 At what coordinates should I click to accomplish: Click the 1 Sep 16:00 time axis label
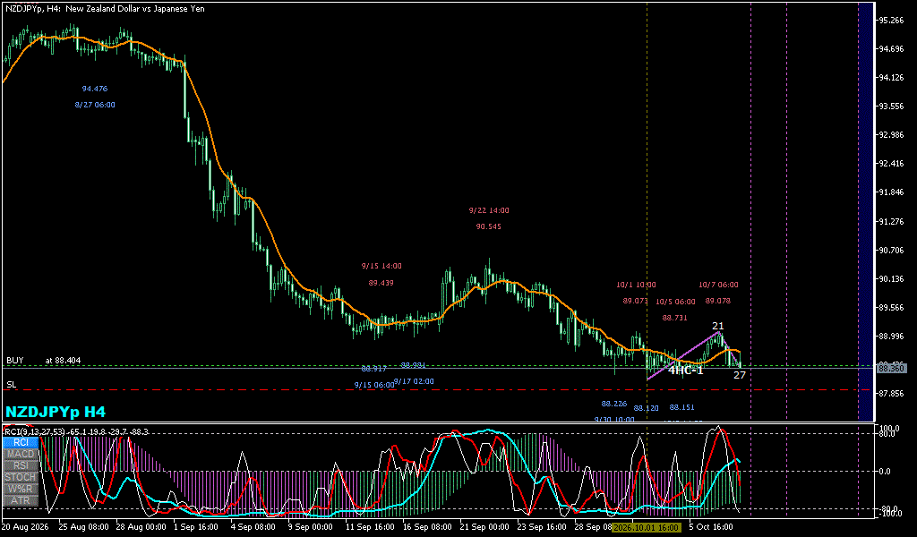click(x=196, y=527)
